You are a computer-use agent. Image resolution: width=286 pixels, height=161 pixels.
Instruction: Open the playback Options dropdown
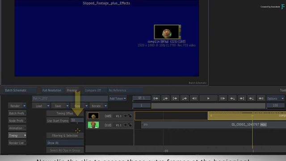[x=275, y=98]
